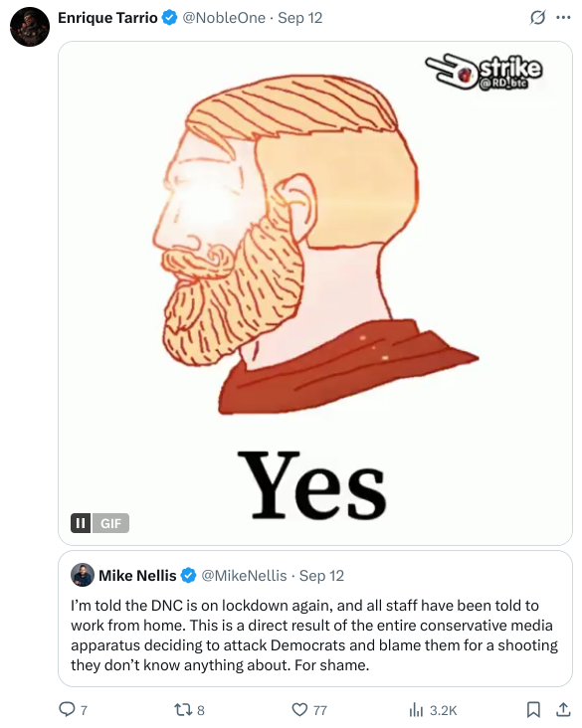Click the Mike Nellis name in quote
582x728 pixels.
[137, 575]
